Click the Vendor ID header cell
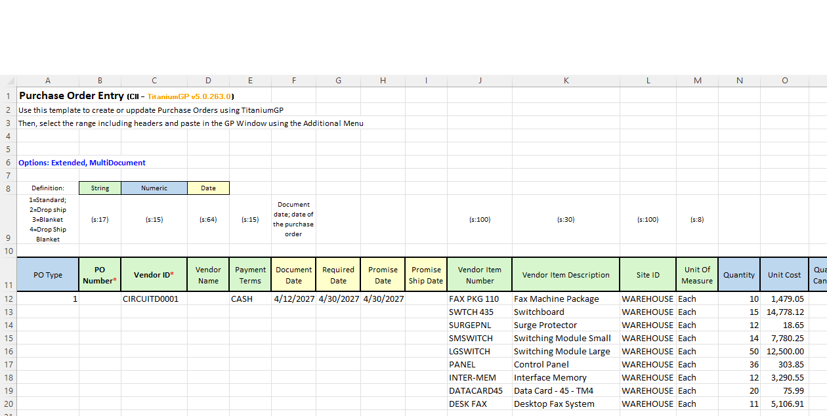This screenshot has height=416, width=827. [154, 275]
